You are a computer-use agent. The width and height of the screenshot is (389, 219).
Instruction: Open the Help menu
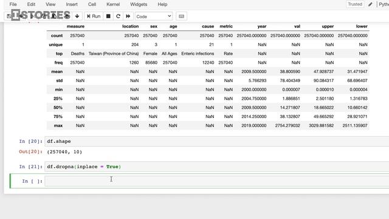coord(162,4)
